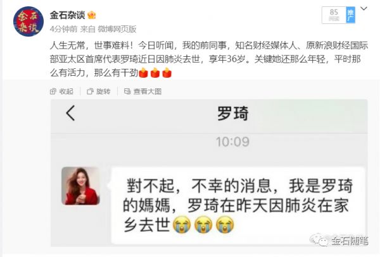This screenshot has height=257, width=380.
Task: Click the blue 推广 promote button
Action: pos(350,15)
